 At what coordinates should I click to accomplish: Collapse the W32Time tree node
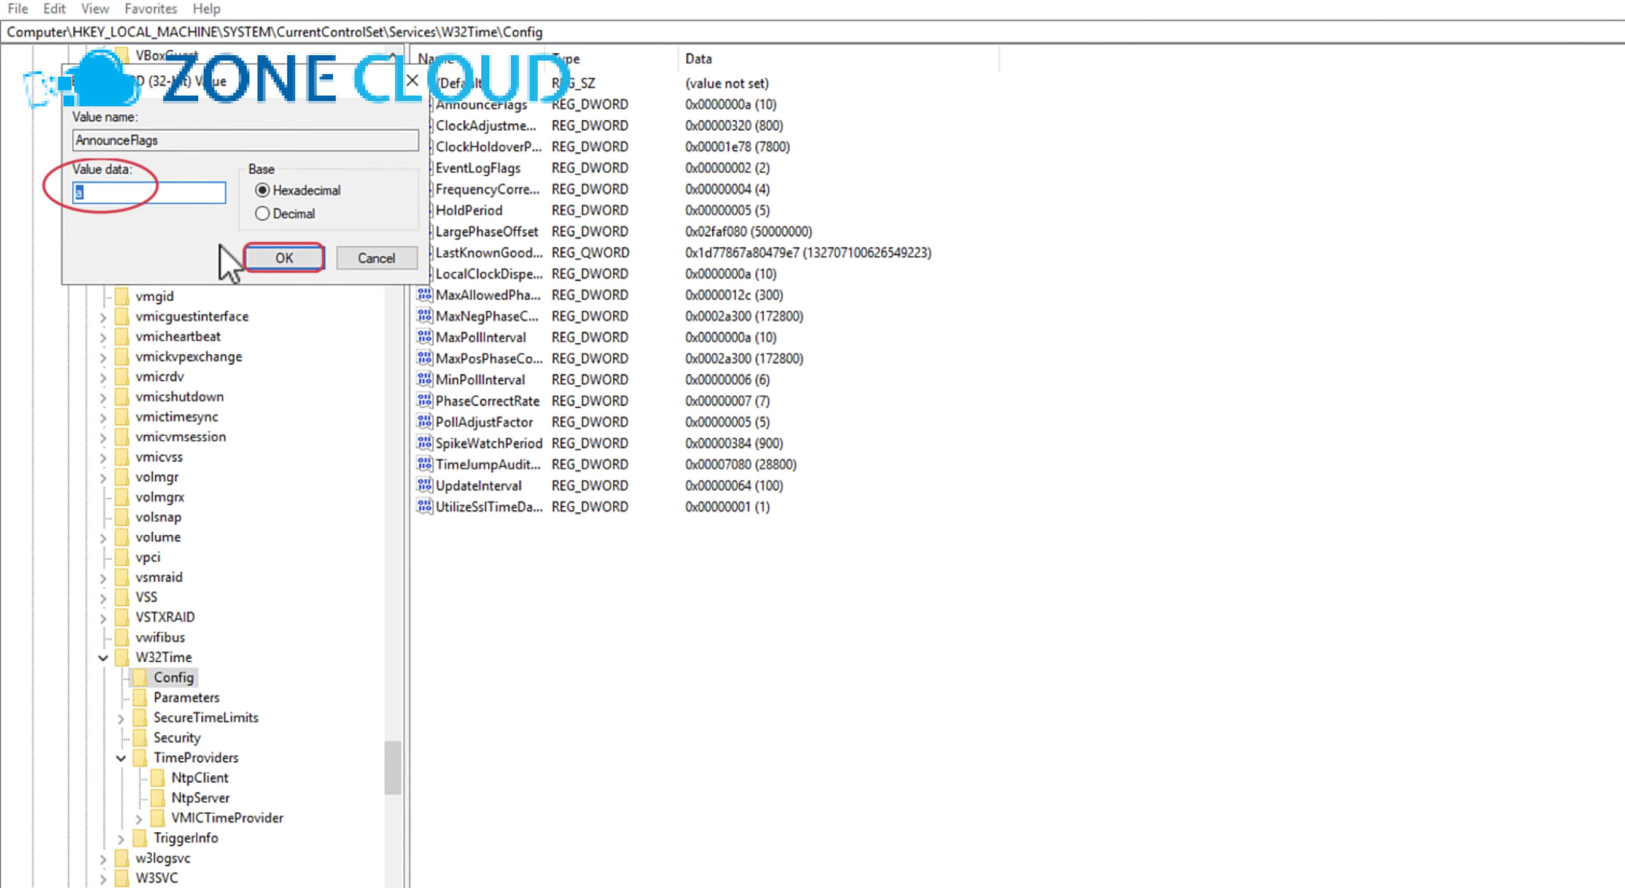[x=103, y=658]
